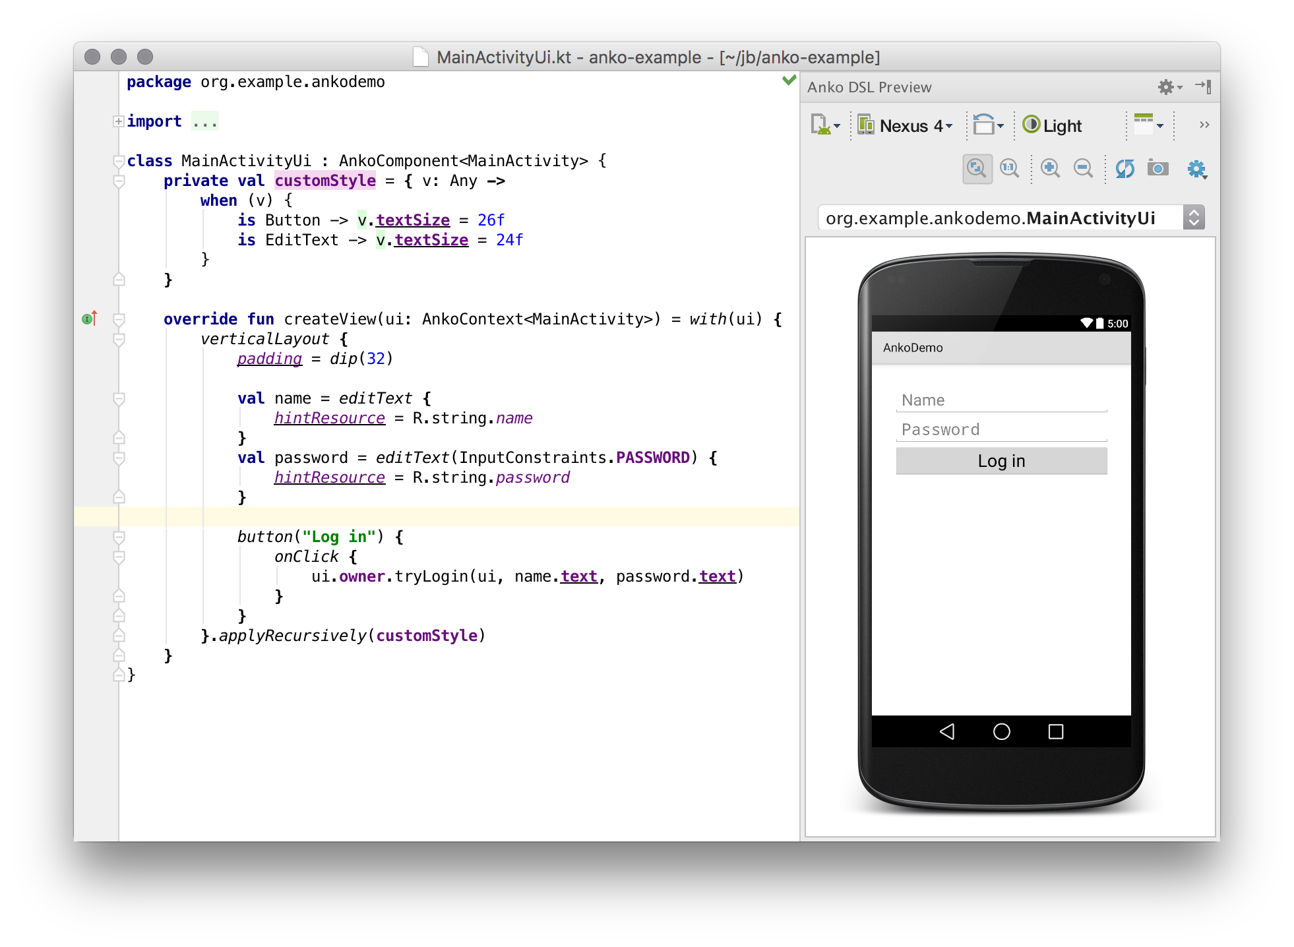The height and width of the screenshot is (947, 1294).
Task: Click the tryLogin call in onClick
Action: [x=431, y=576]
